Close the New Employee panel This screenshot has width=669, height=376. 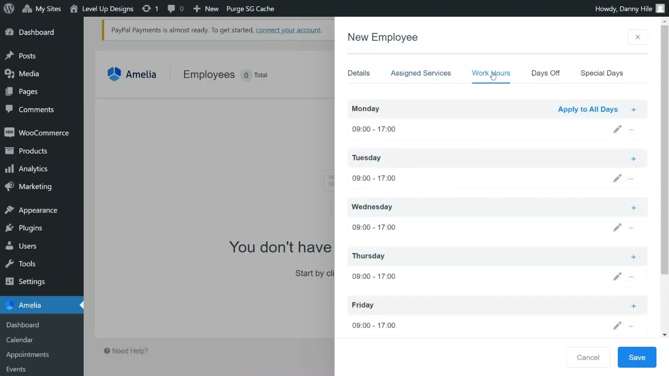(638, 37)
